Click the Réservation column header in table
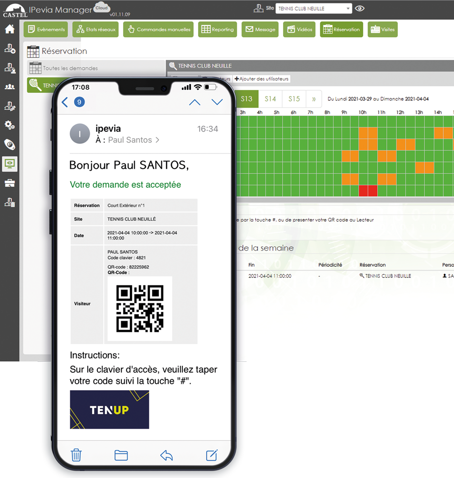Image resolution: width=454 pixels, height=478 pixels. point(372,265)
